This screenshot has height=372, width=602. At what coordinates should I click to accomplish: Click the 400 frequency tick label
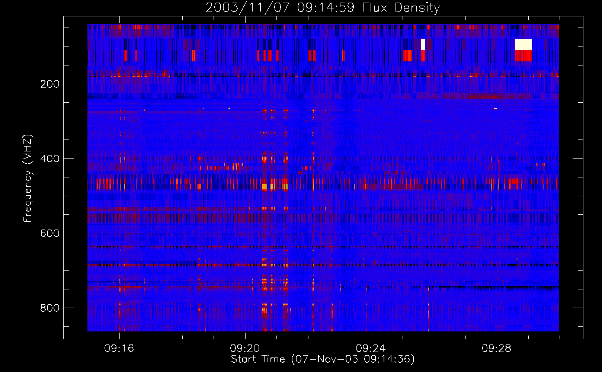[x=50, y=159]
